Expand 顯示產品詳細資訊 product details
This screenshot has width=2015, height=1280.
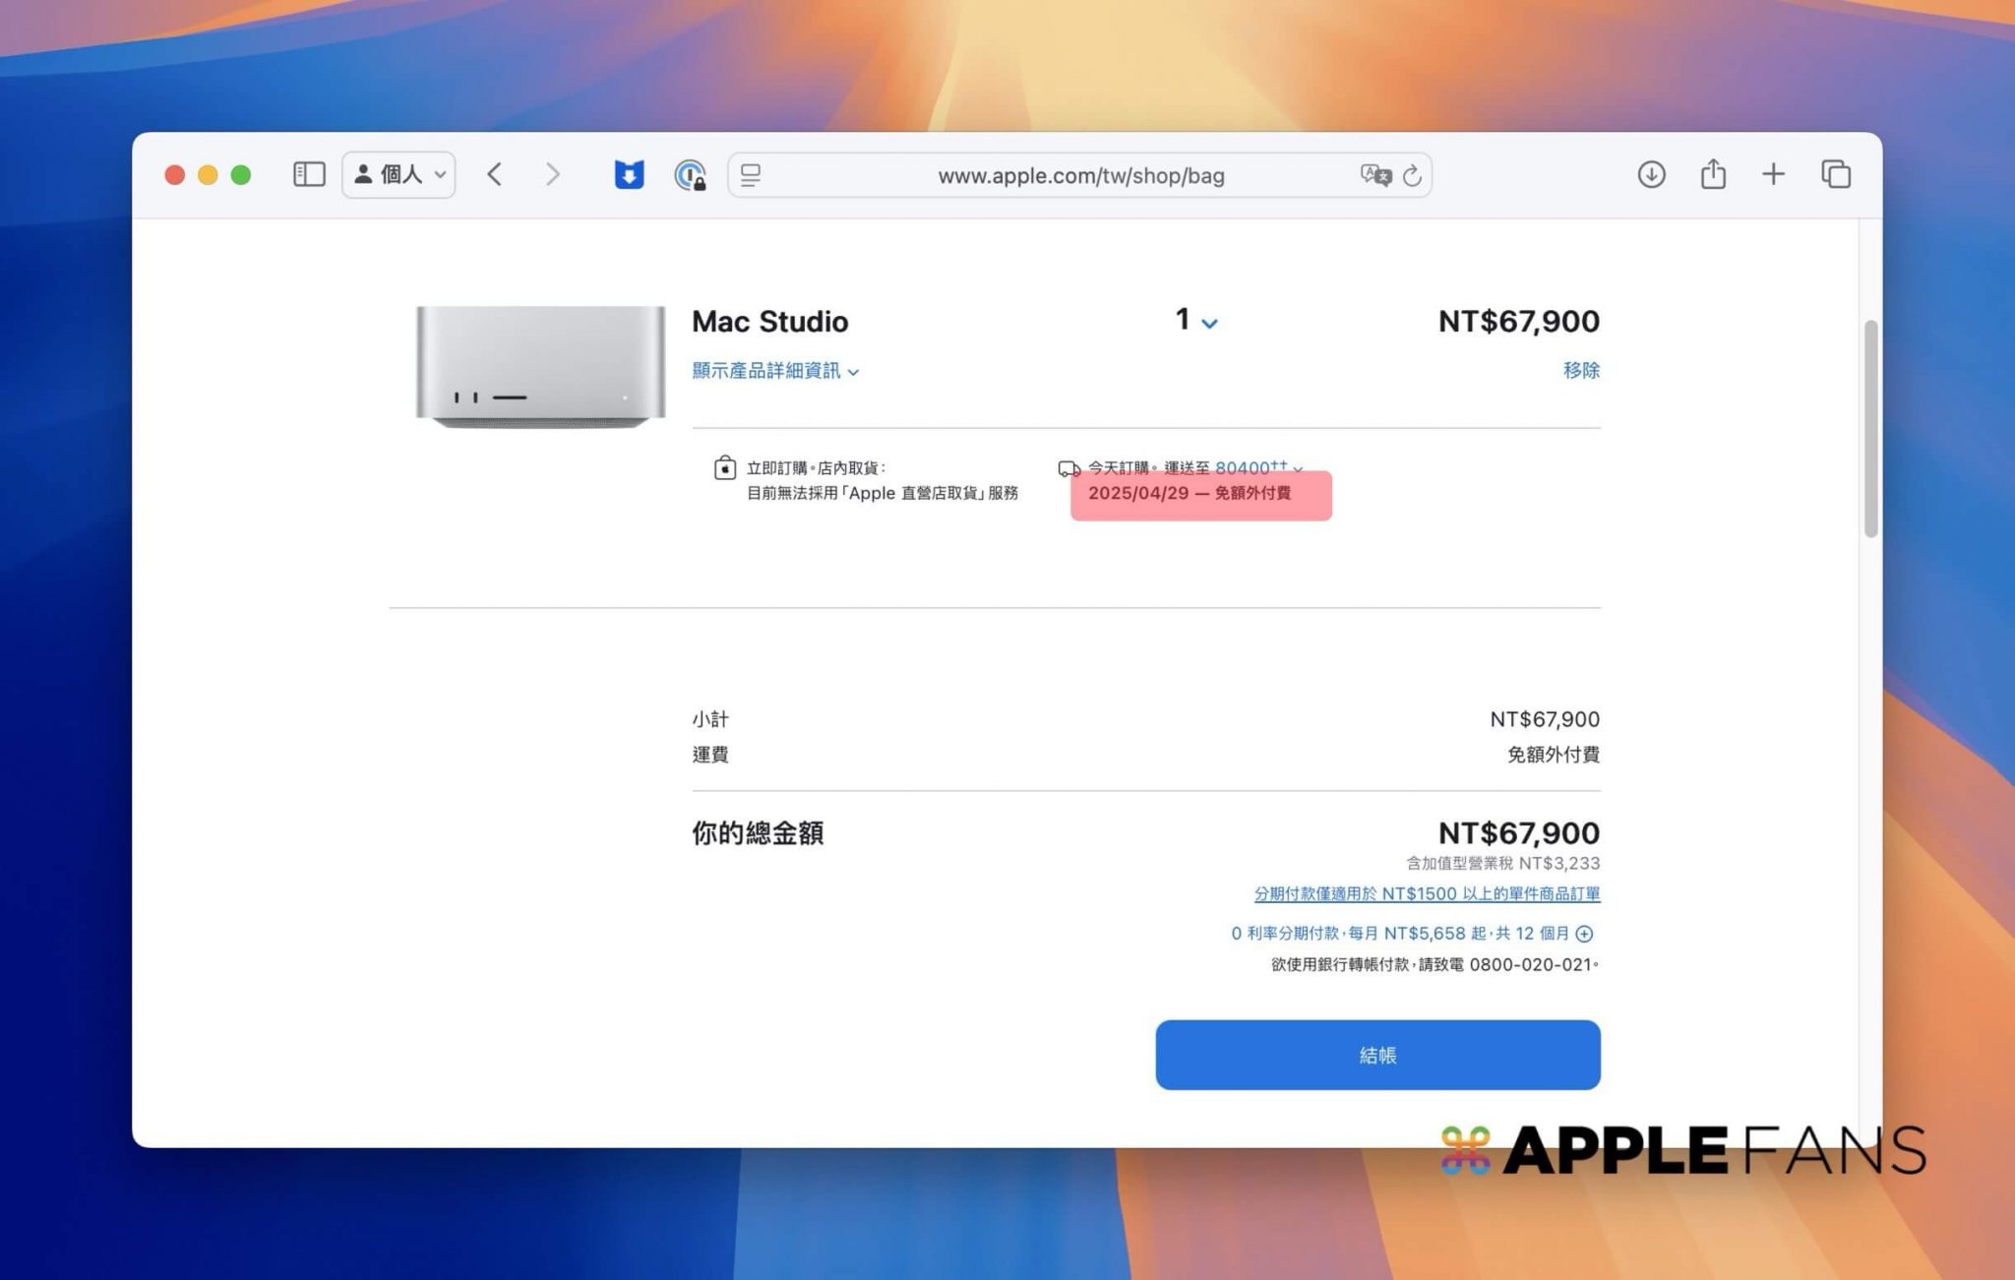coord(775,371)
